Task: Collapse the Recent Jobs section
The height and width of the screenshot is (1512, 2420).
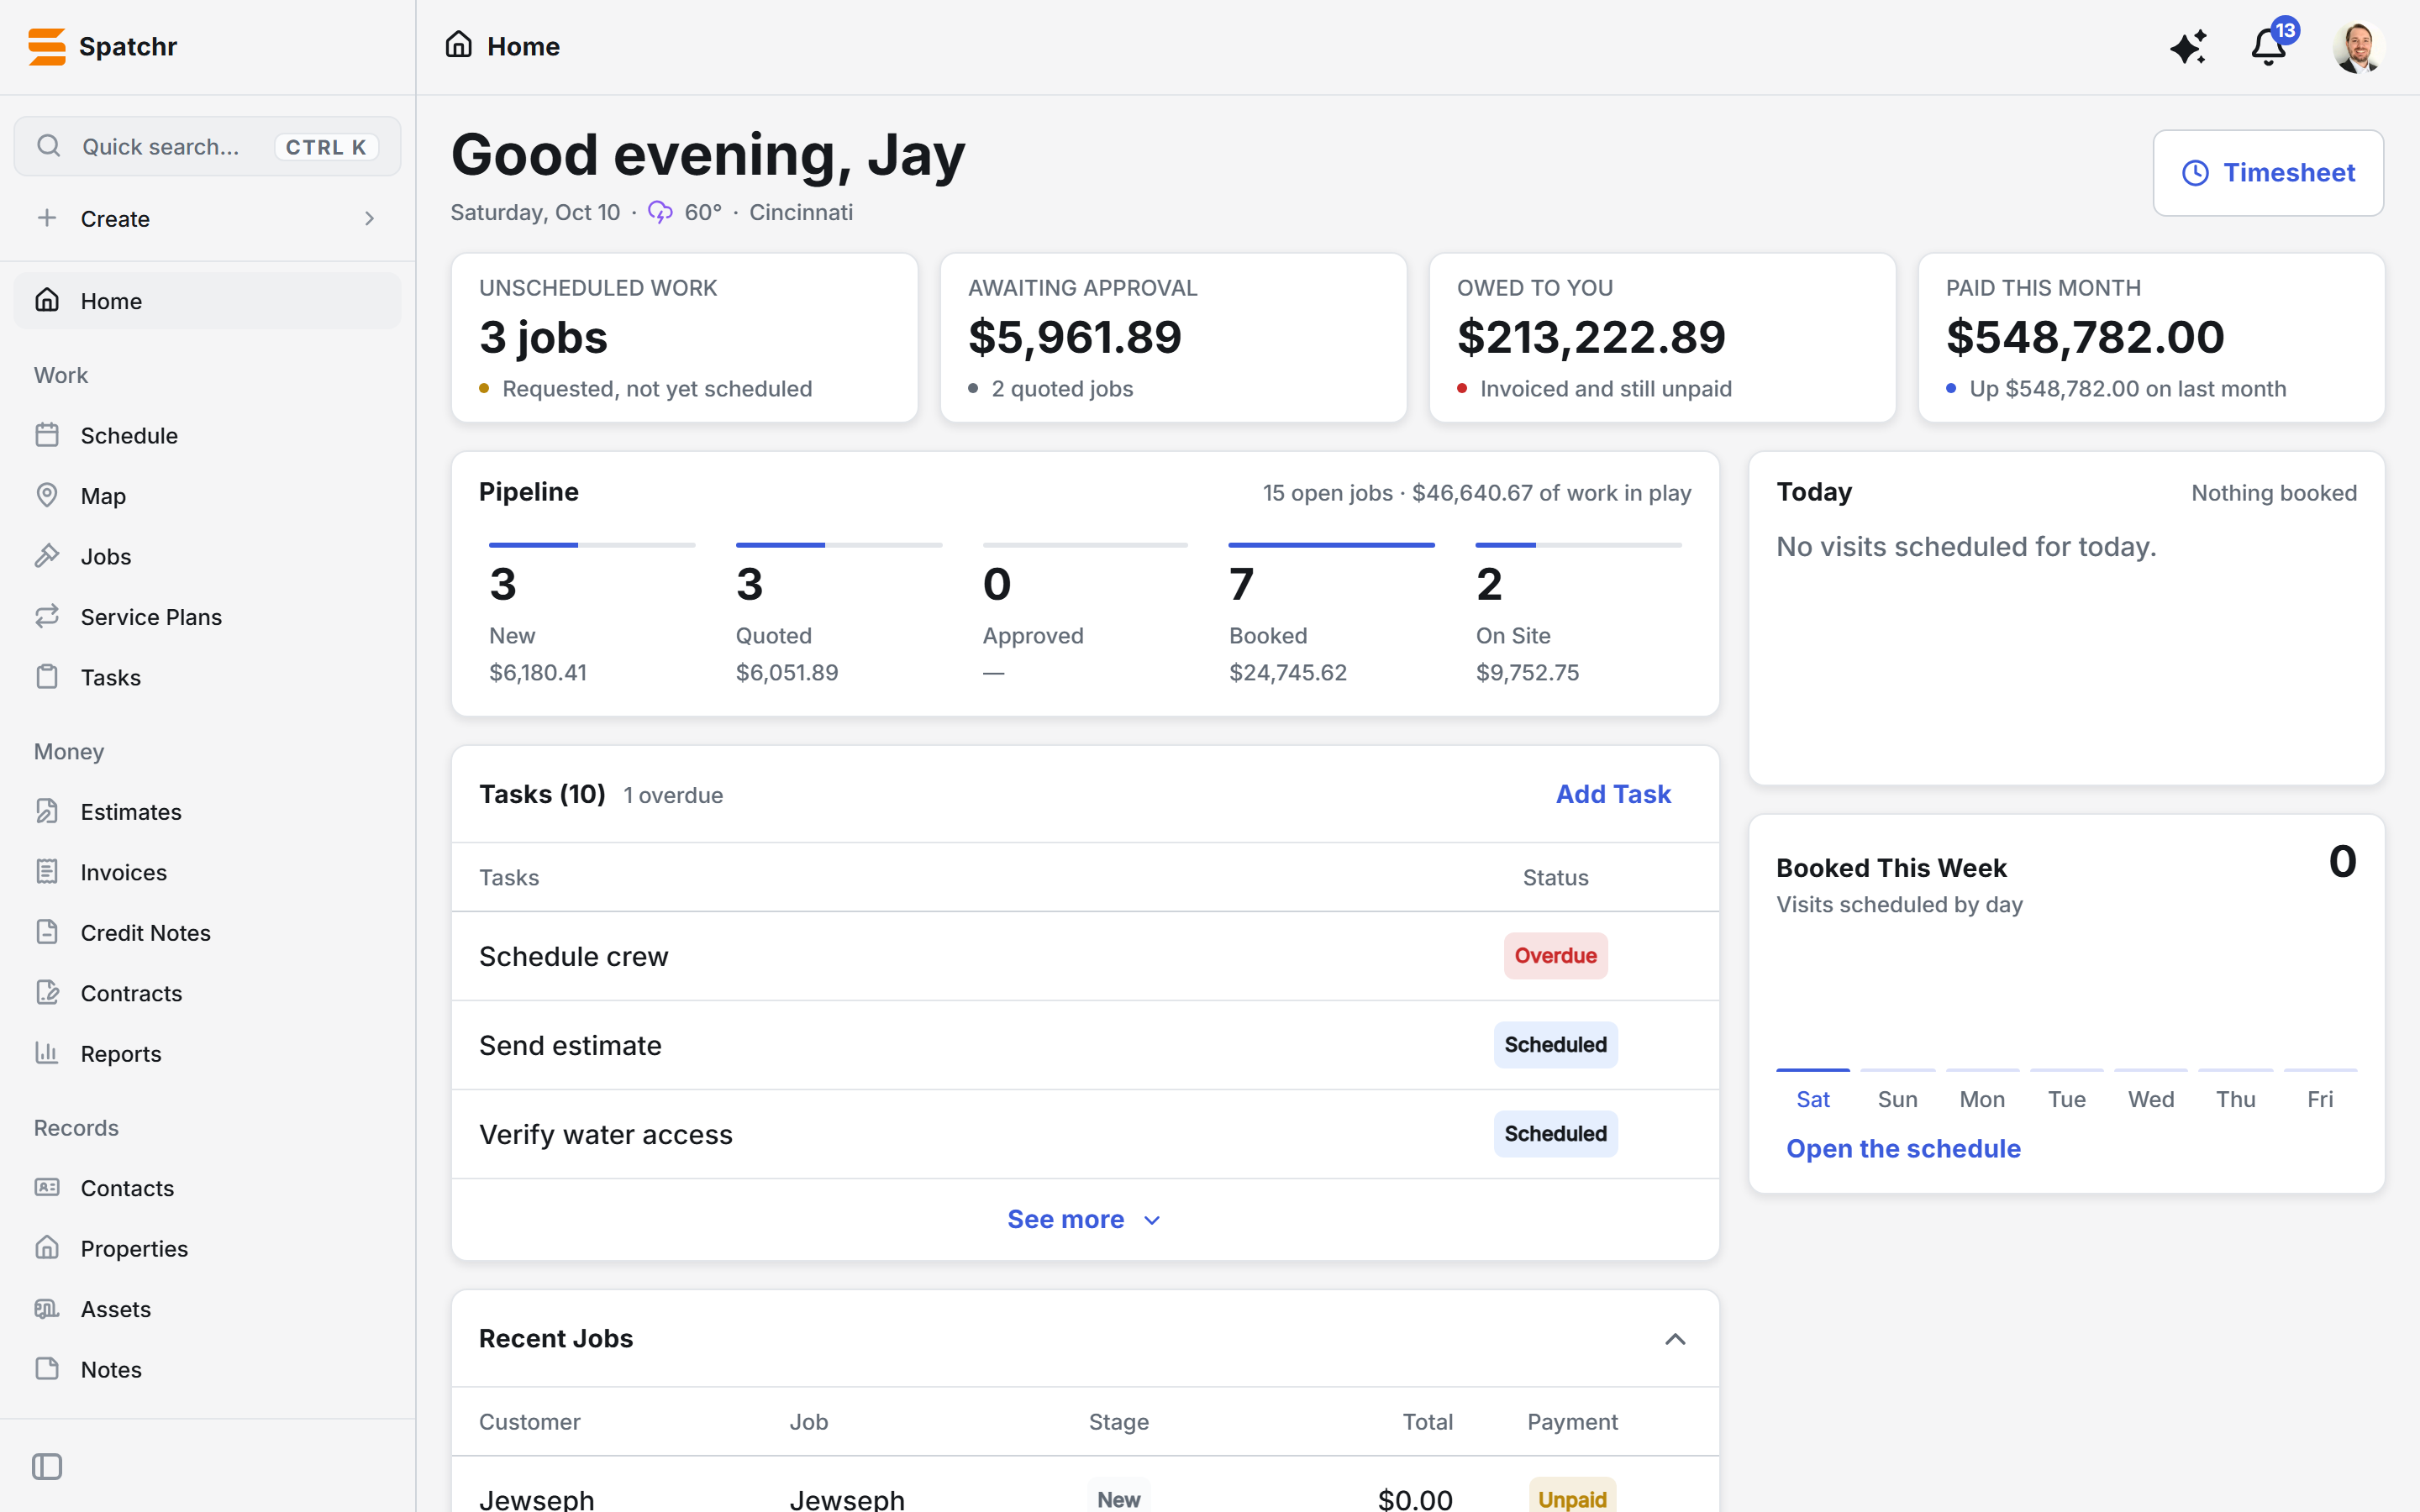Action: click(x=1675, y=1339)
